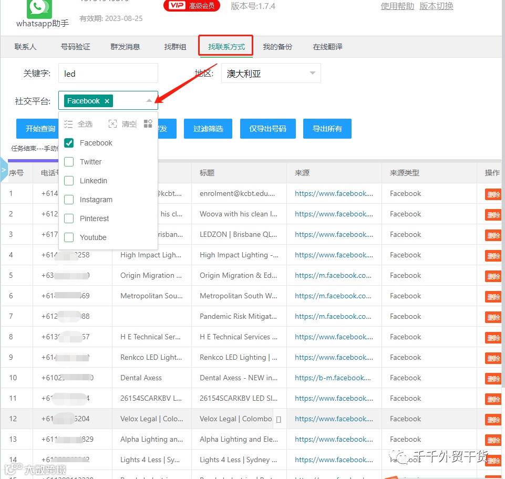The image size is (505, 479).
Task: Click the invert-selection grid icon in dropdown
Action: pos(148,123)
